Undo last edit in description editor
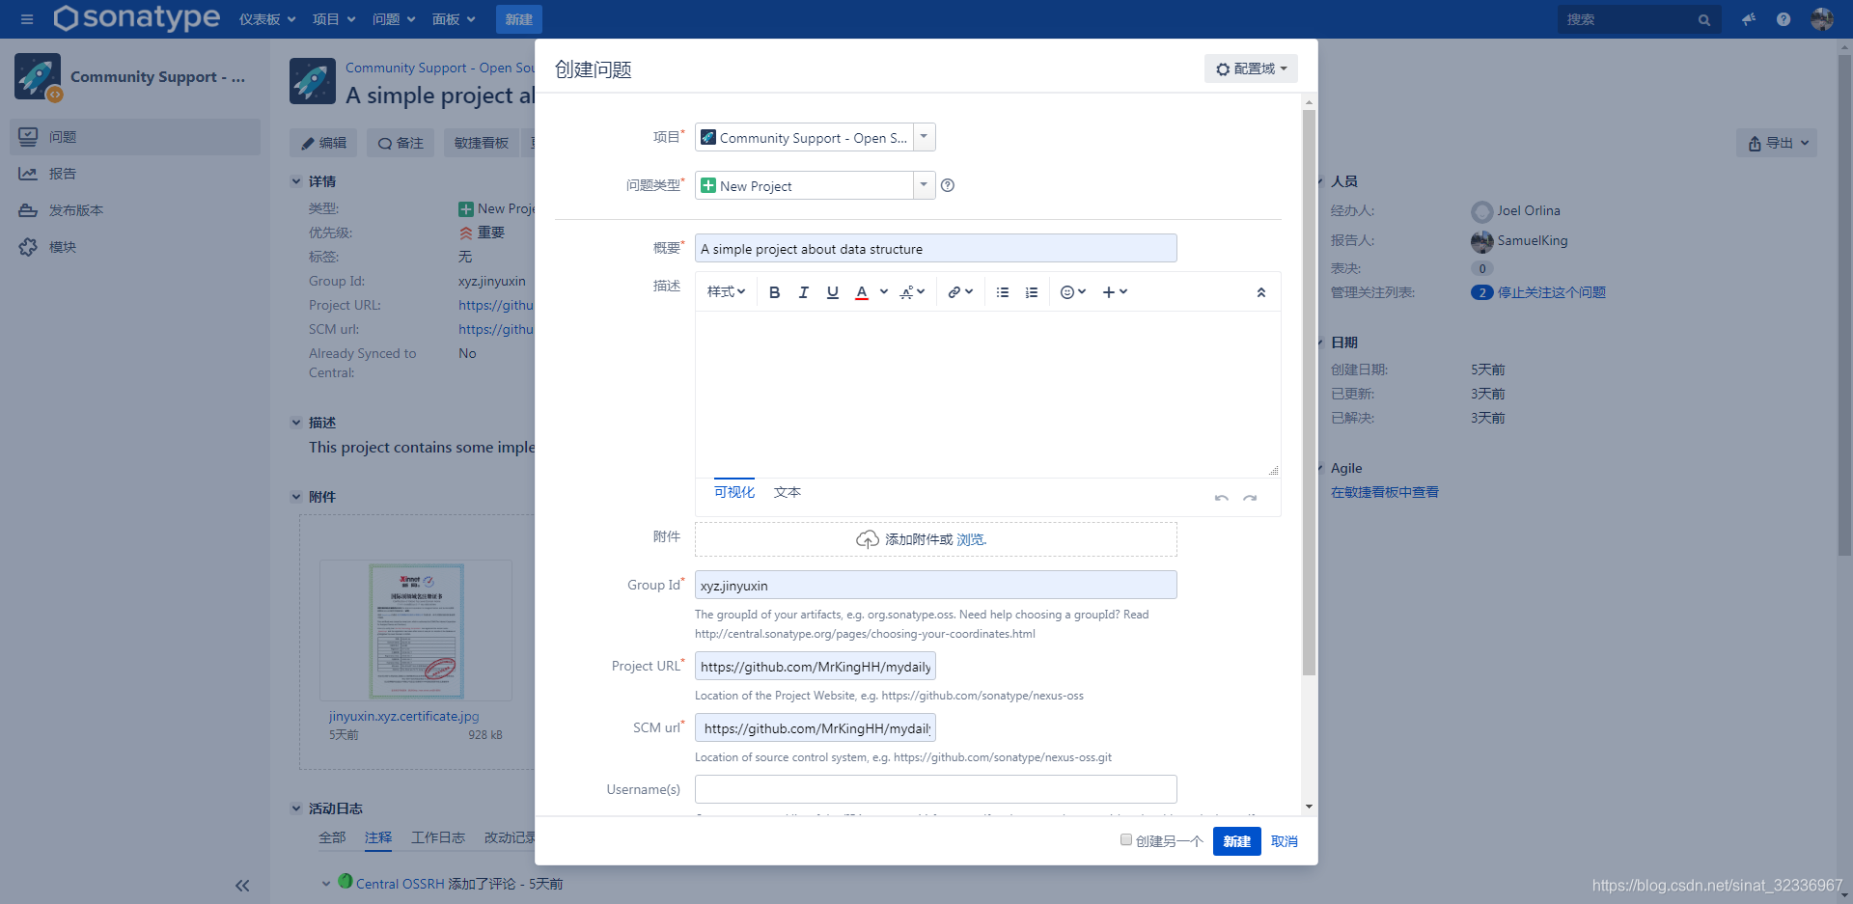 [x=1222, y=498]
